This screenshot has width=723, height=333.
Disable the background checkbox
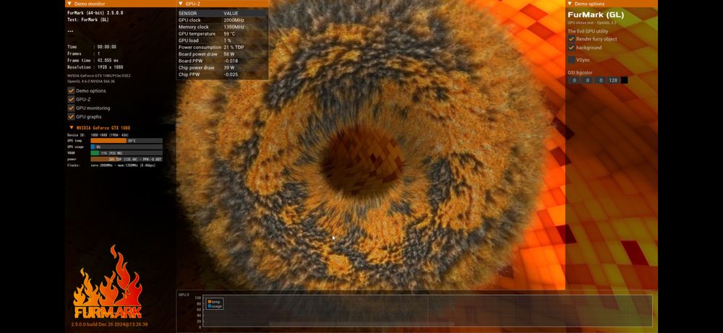coord(571,48)
